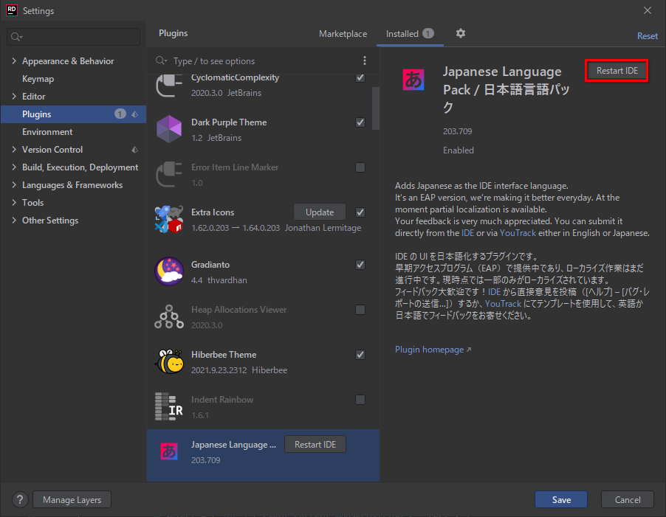Switch to the Marketplace tab
The height and width of the screenshot is (517, 666).
tap(343, 33)
